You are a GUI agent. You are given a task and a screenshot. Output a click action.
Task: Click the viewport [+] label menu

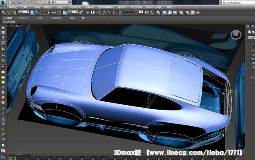point(9,26)
